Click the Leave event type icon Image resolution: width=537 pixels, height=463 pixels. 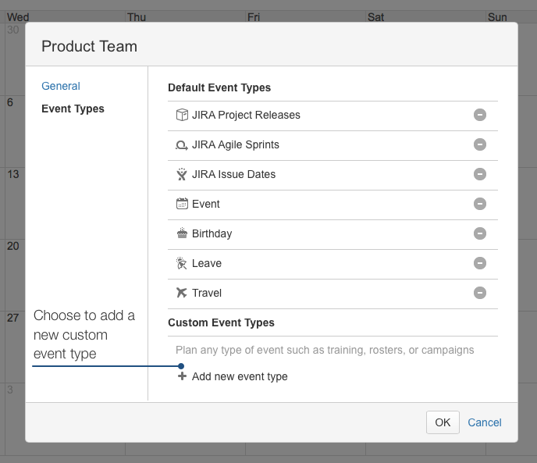(x=182, y=263)
